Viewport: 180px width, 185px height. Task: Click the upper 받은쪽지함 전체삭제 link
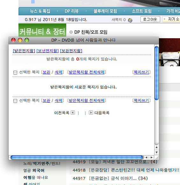(x=87, y=72)
